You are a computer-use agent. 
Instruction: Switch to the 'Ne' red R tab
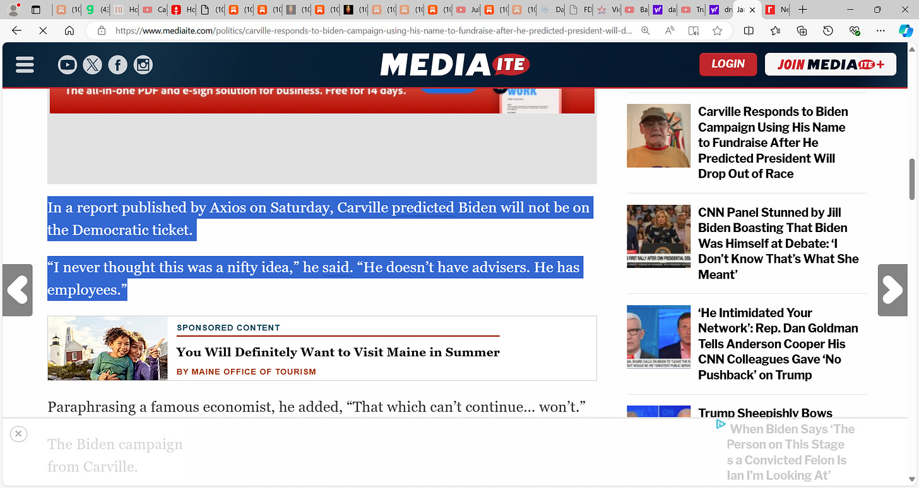point(775,9)
